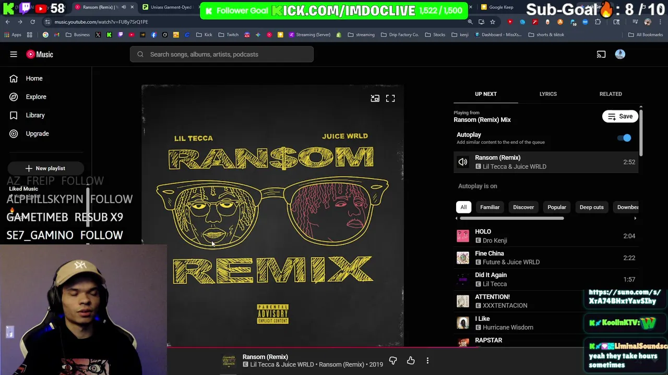The width and height of the screenshot is (668, 375).
Task: Open the Chrome three-dot menu
Action: (660, 22)
